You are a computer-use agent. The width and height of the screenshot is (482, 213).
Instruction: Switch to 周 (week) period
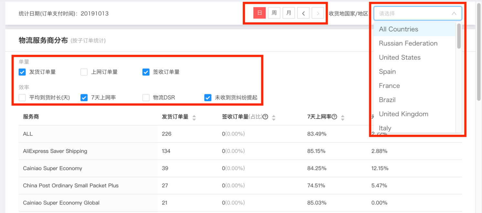pos(274,13)
